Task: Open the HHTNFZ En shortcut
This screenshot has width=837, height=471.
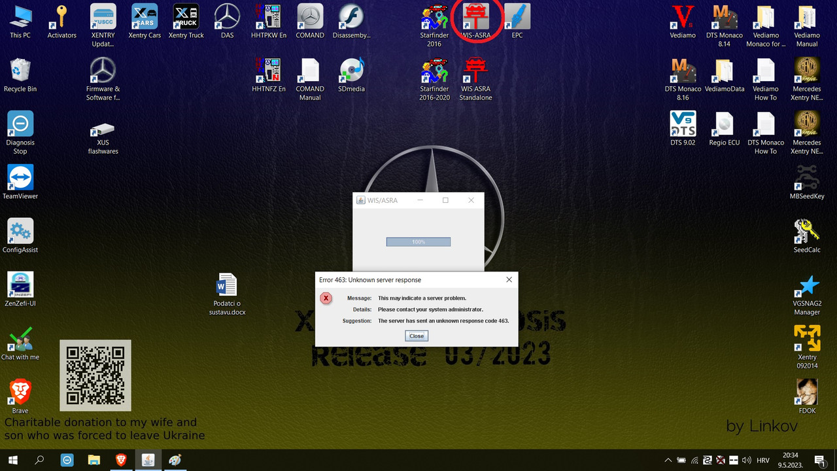Action: [269, 75]
